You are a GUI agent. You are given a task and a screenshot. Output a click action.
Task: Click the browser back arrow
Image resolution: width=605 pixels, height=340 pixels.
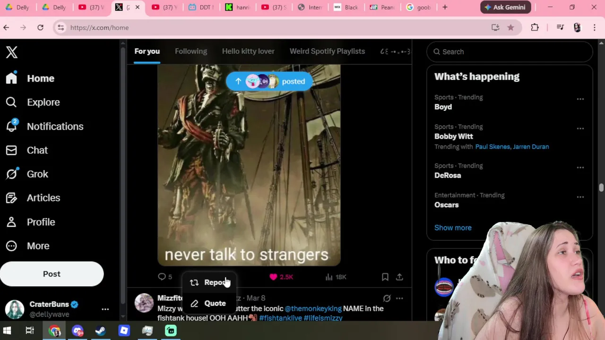click(x=6, y=27)
